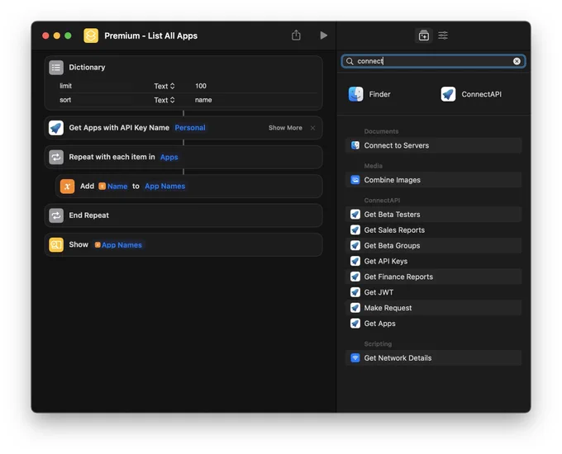This screenshot has height=454, width=562.
Task: Select the ConnectAPI app in search results
Action: (x=471, y=94)
